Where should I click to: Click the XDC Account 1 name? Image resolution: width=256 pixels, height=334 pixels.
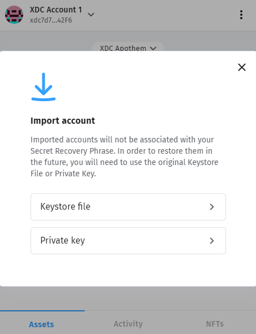click(56, 10)
